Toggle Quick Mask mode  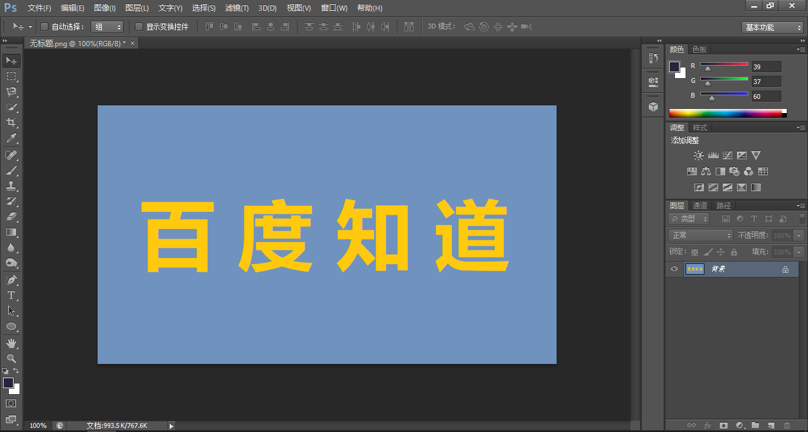click(11, 404)
